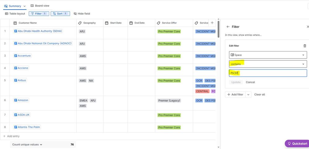Switch to Board view tab

40,6
